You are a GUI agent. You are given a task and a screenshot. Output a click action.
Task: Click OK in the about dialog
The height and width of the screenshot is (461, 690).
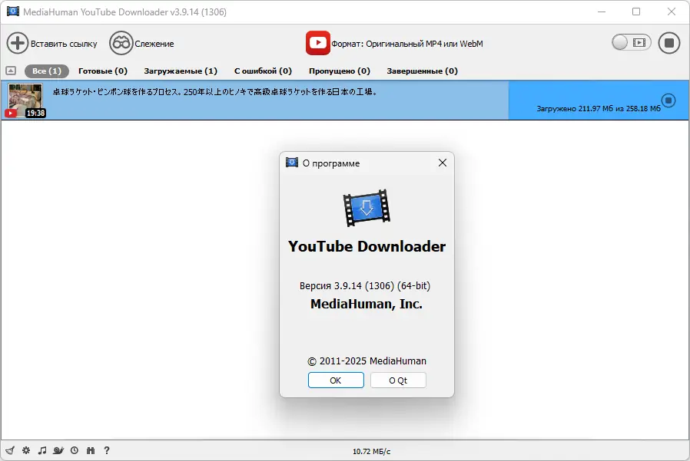pyautogui.click(x=336, y=380)
